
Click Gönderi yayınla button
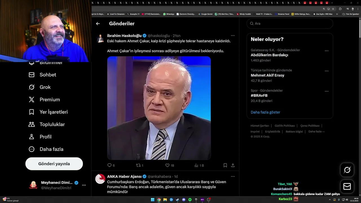point(54,164)
